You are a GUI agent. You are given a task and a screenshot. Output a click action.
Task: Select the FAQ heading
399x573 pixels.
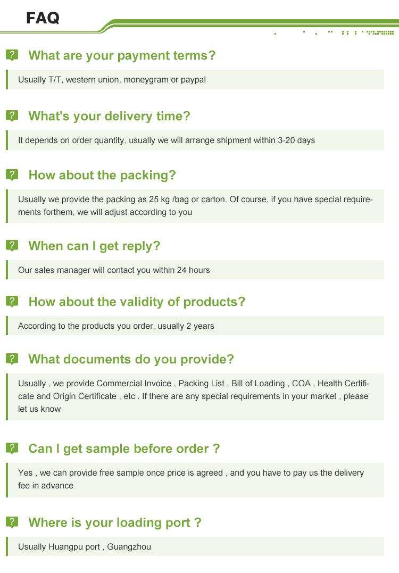pos(43,19)
